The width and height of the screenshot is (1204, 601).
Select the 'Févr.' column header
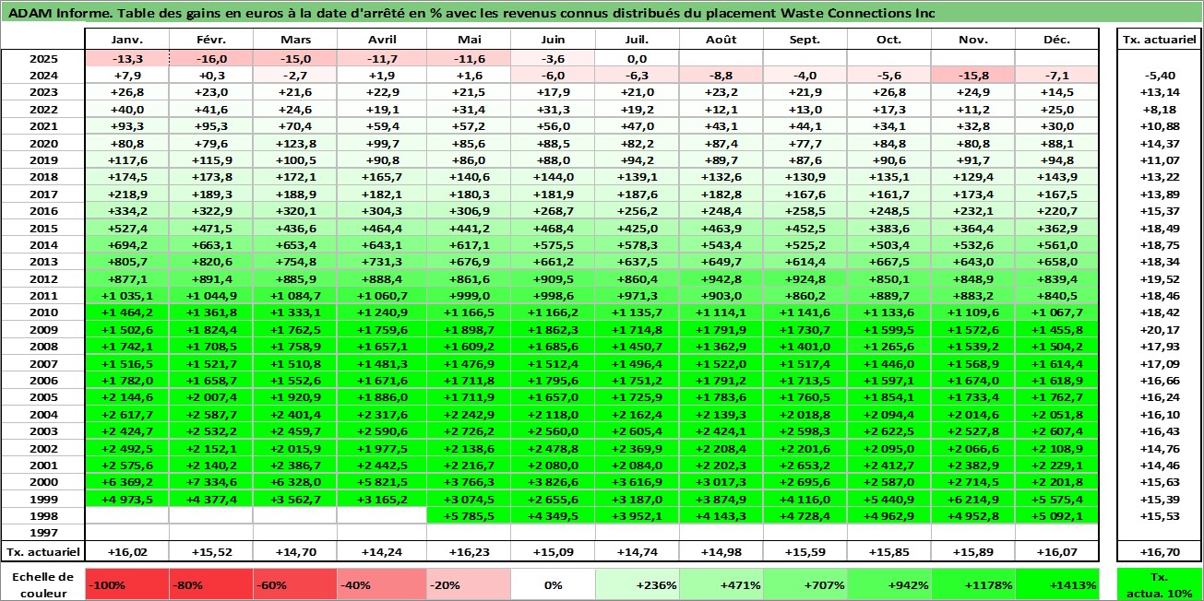click(210, 40)
